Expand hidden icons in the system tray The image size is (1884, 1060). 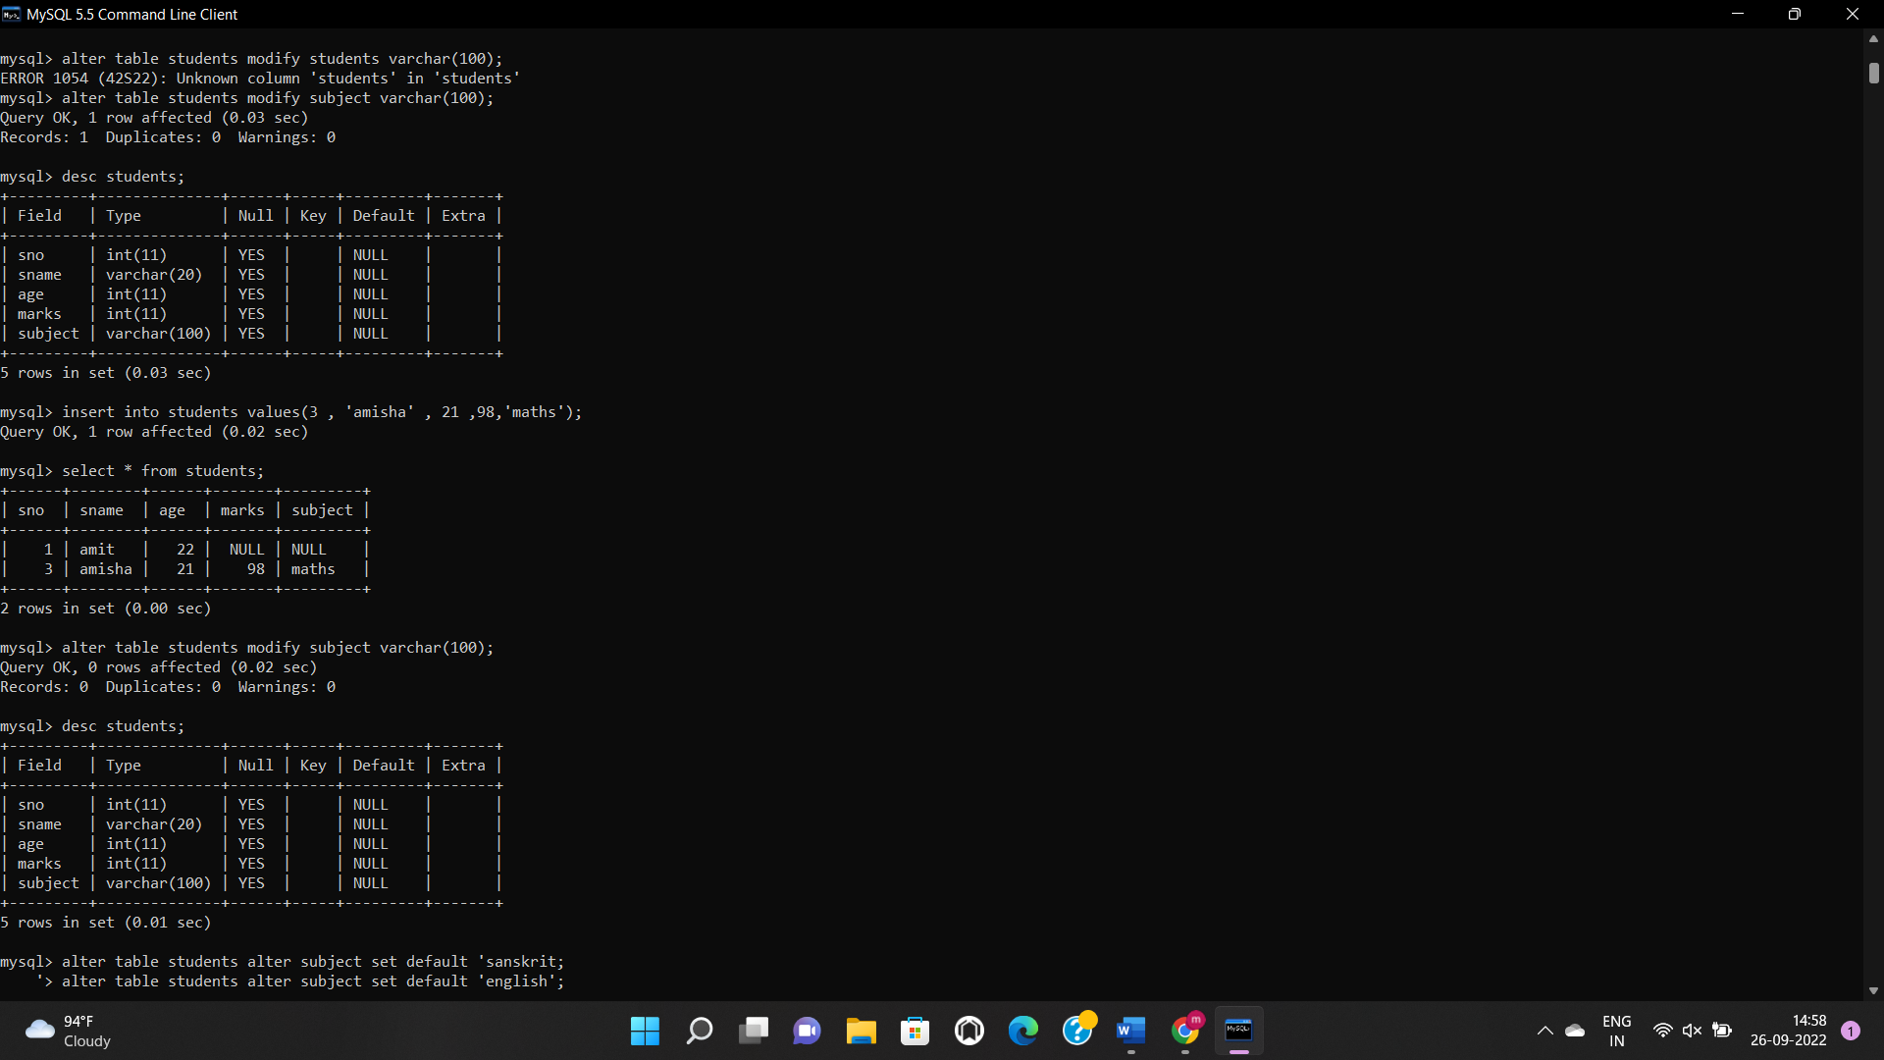click(1545, 1031)
